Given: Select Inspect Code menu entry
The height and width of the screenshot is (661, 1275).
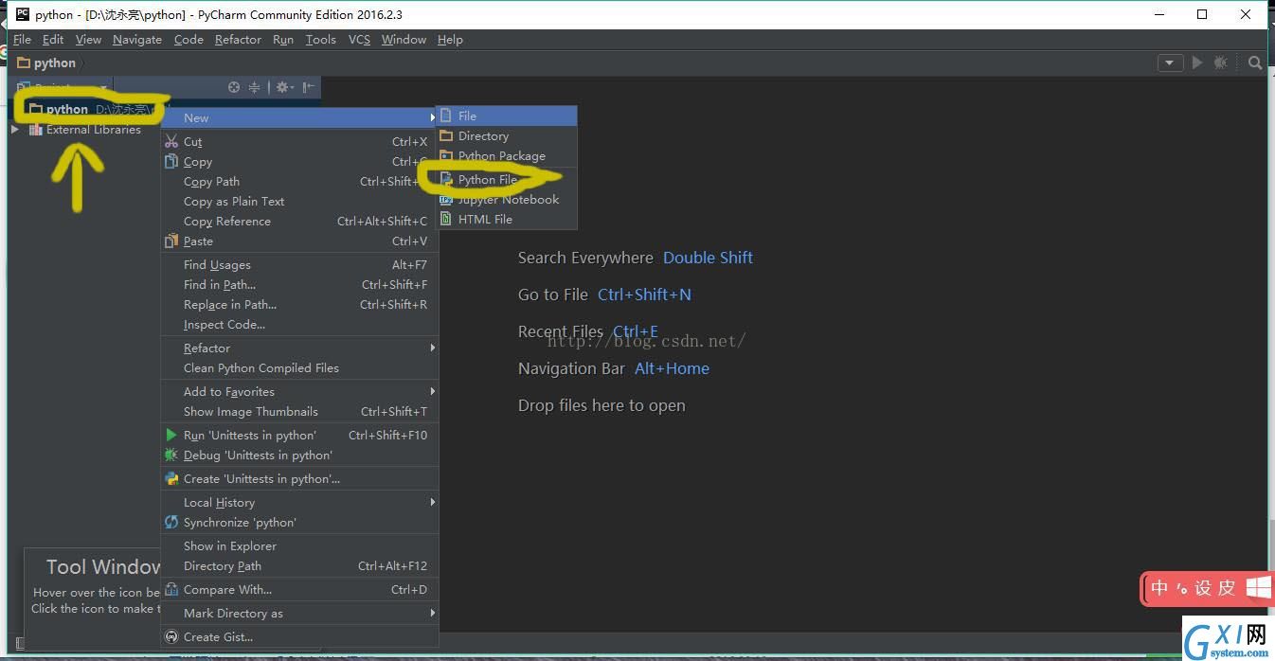Looking at the screenshot, I should click(x=299, y=324).
